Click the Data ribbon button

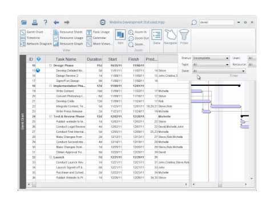coord(156,37)
